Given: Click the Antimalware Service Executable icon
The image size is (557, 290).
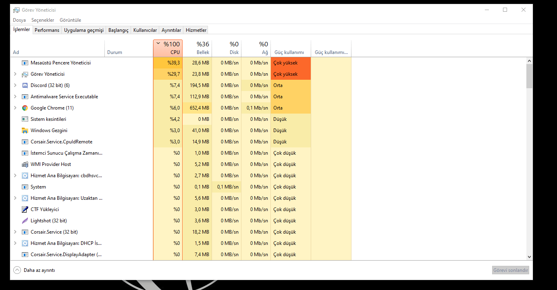Looking at the screenshot, I should click(25, 97).
